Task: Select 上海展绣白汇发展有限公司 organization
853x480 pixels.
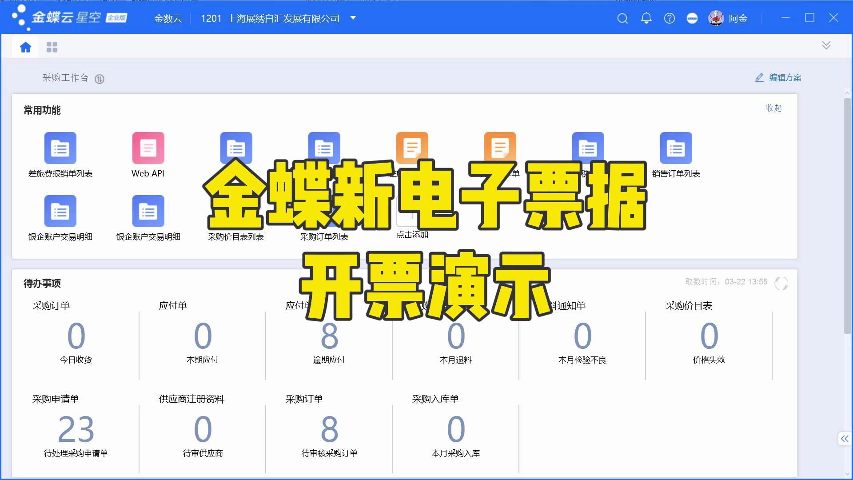Action: (283, 18)
